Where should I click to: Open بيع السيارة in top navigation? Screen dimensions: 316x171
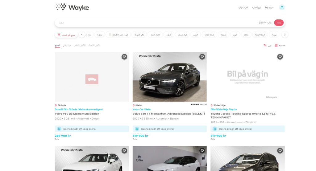click(256, 7)
